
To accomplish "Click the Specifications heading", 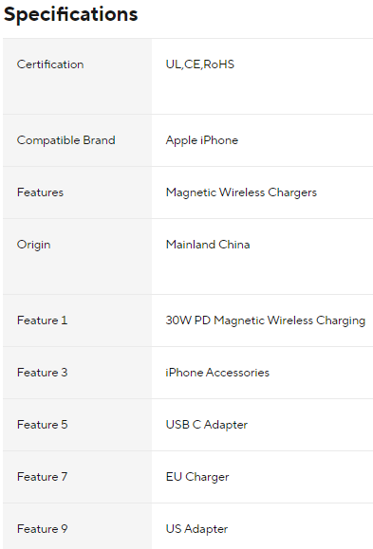I will [71, 15].
